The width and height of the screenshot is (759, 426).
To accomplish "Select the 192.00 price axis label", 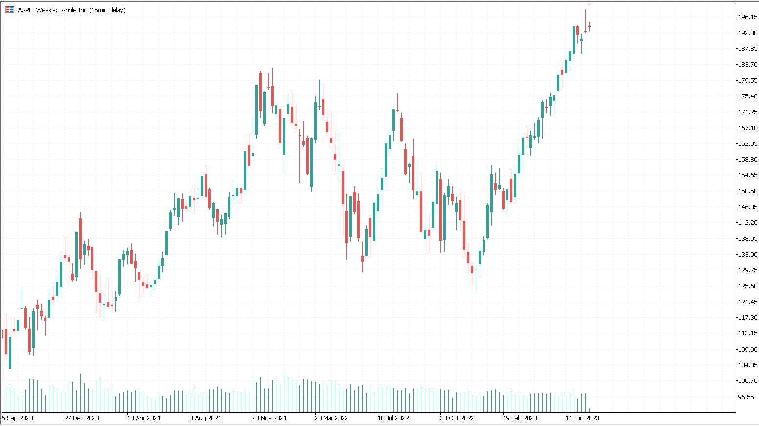I will click(x=748, y=33).
